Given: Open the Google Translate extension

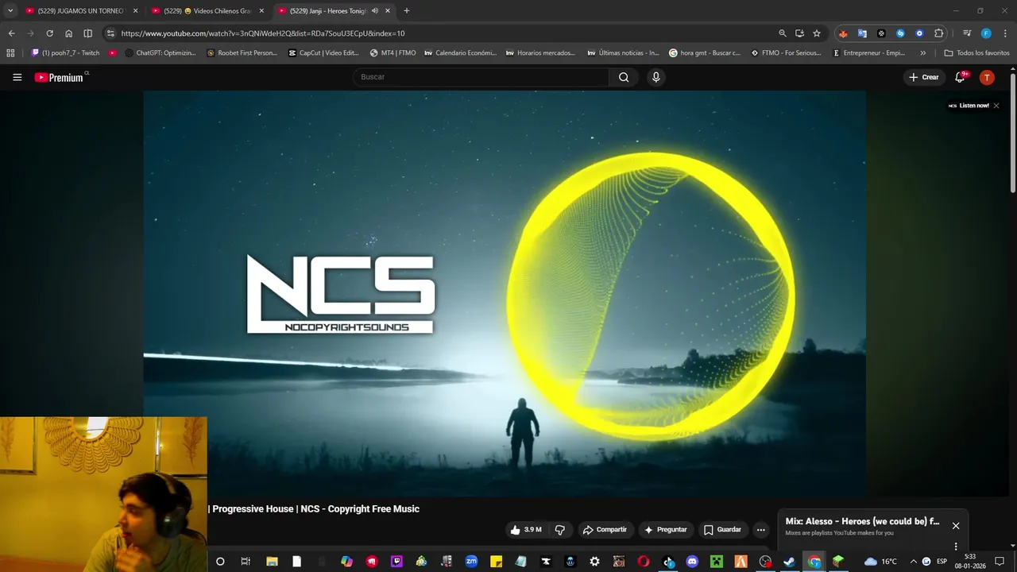Looking at the screenshot, I should (x=862, y=33).
